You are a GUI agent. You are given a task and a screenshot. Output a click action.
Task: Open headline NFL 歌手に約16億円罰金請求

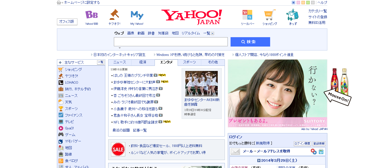coord(135,122)
